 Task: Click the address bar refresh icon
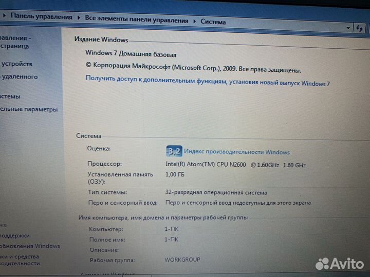359,29
